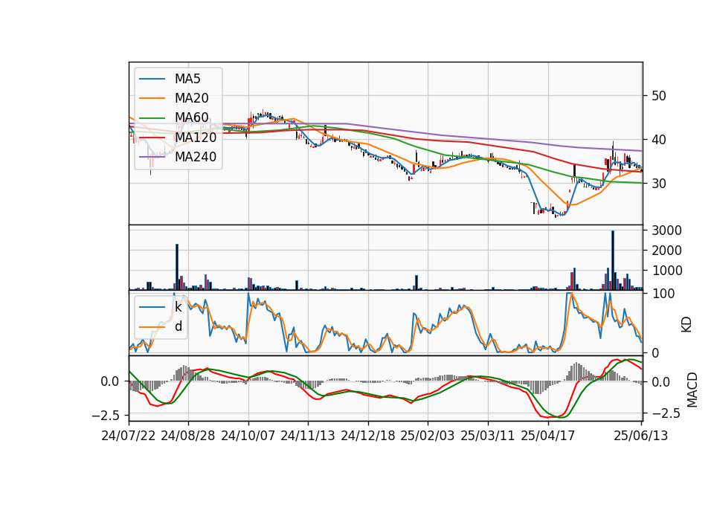Click the price axis value 30
This screenshot has width=714, height=513.
click(x=659, y=184)
